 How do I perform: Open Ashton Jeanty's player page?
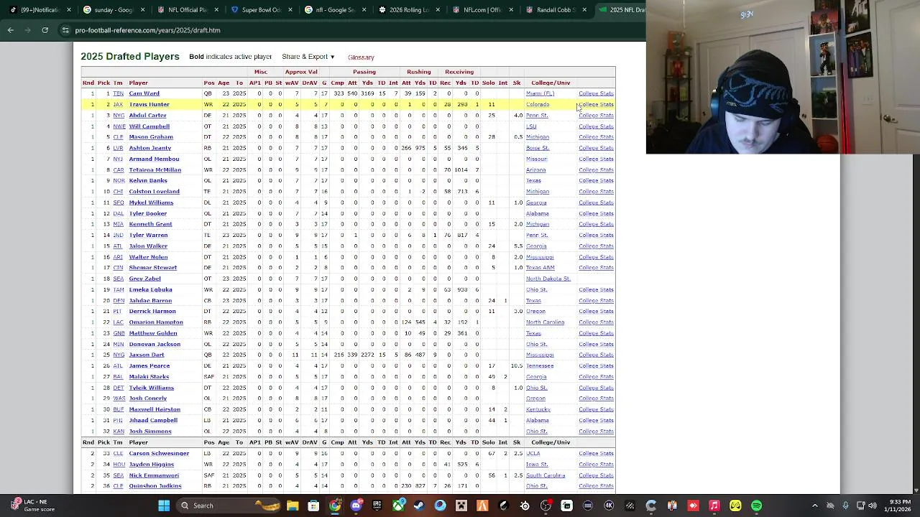(x=149, y=148)
